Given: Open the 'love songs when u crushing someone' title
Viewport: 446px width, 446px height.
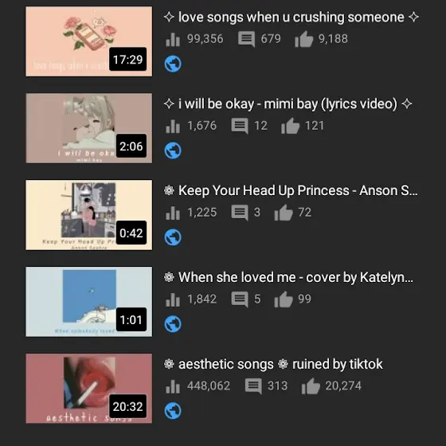Looking at the screenshot, I should click(291, 18).
